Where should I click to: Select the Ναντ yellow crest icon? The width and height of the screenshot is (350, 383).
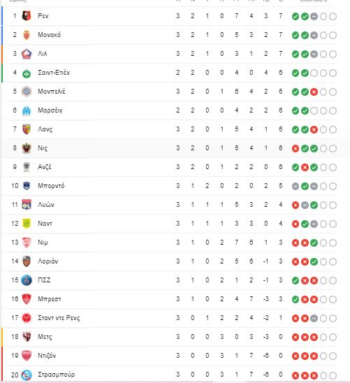coord(27,224)
